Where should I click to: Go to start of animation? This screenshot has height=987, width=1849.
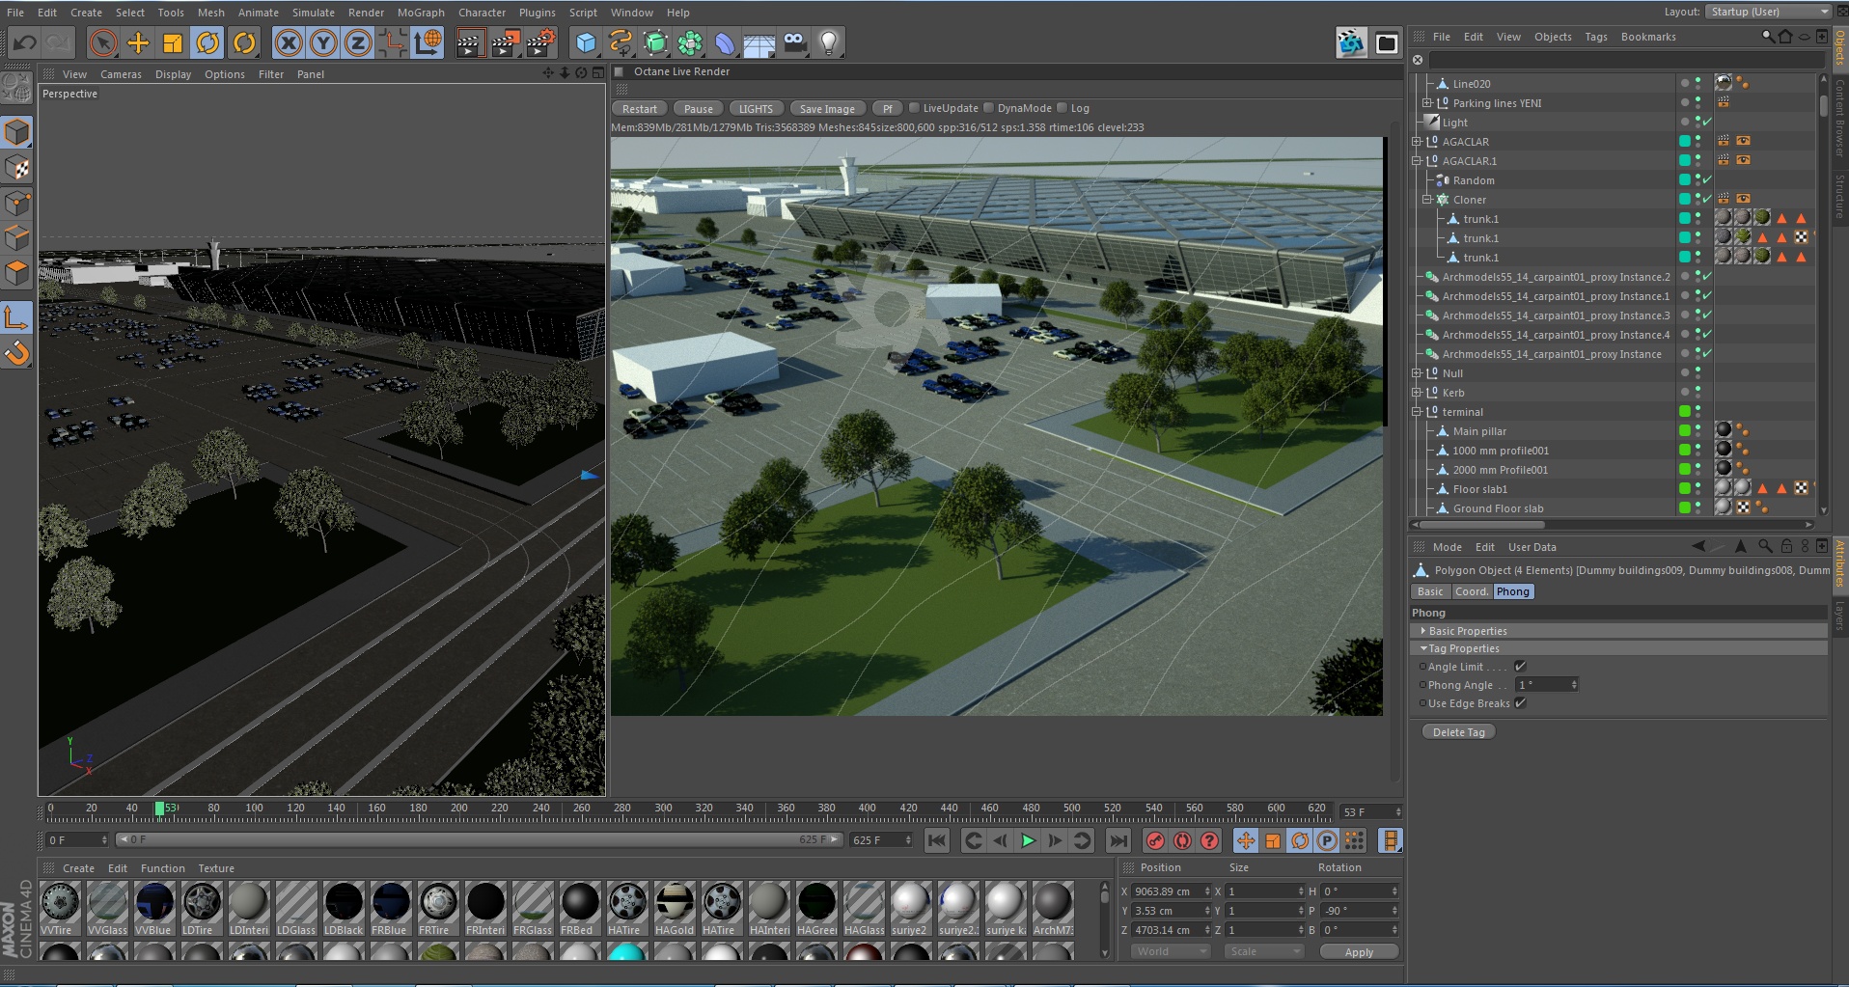(936, 840)
